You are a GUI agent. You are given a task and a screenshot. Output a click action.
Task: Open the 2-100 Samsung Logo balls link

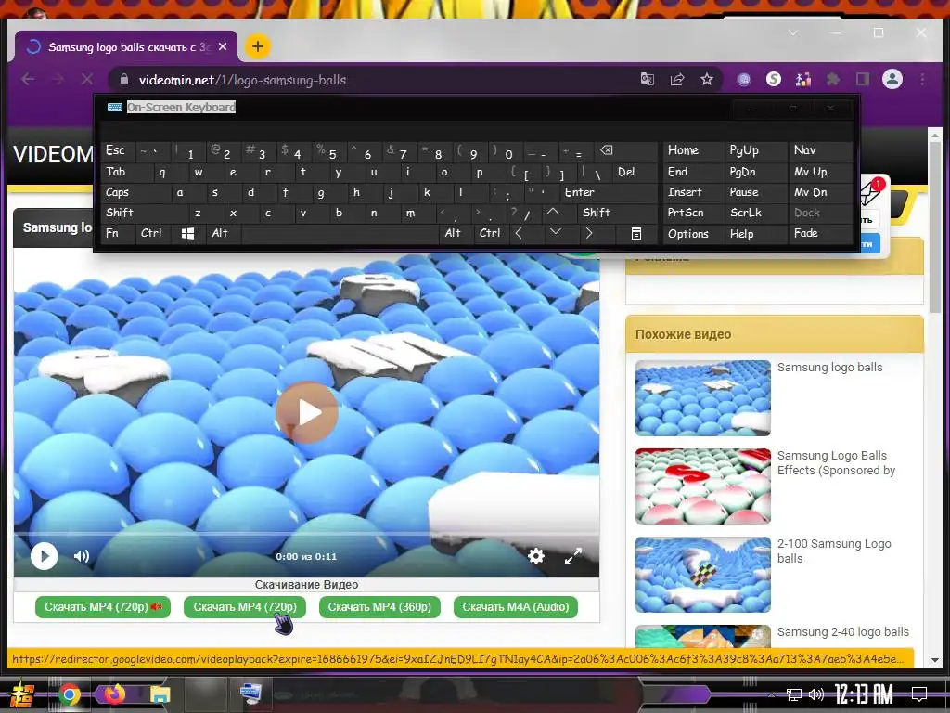coord(834,551)
